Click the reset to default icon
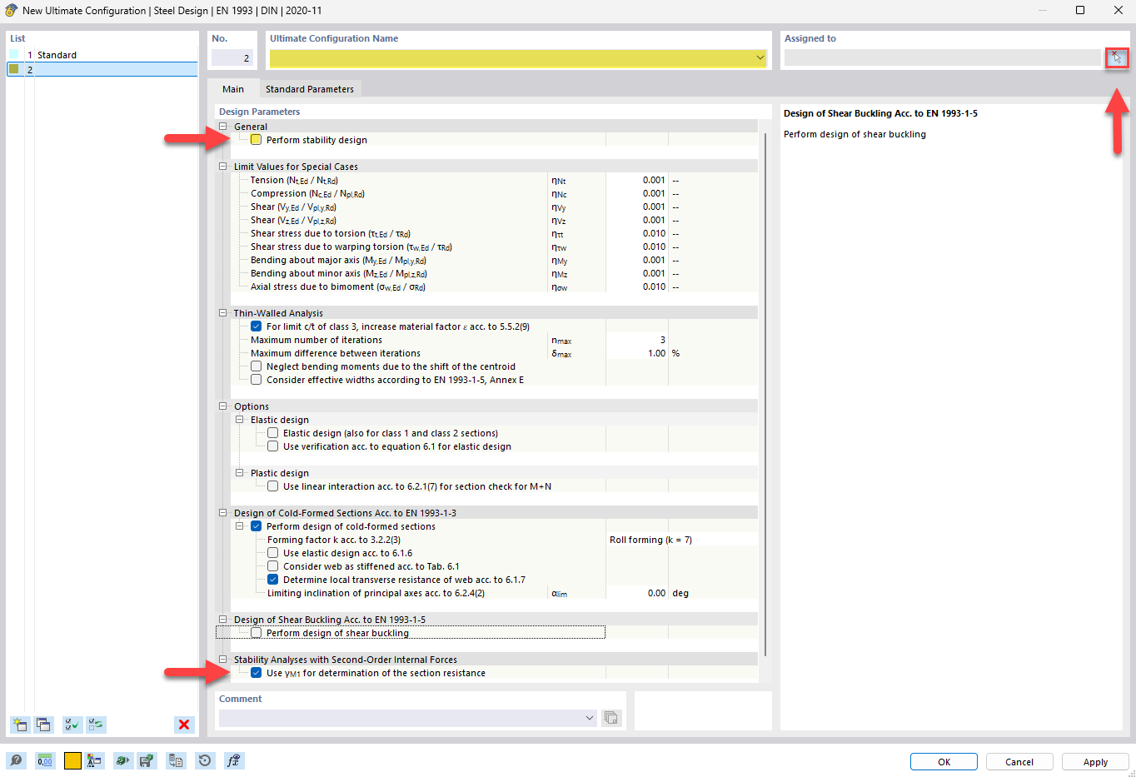Viewport: 1136px width, 777px height. [x=205, y=760]
